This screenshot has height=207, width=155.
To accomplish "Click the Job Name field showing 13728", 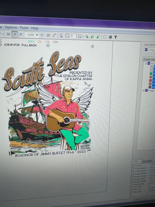I will click(150, 50).
